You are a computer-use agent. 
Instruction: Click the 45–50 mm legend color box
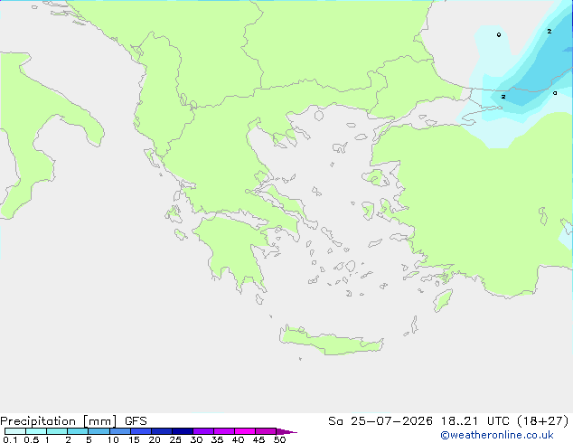(x=266, y=431)
